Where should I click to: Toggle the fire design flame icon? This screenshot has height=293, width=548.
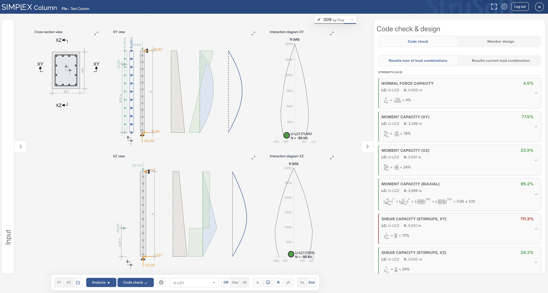pos(288,283)
